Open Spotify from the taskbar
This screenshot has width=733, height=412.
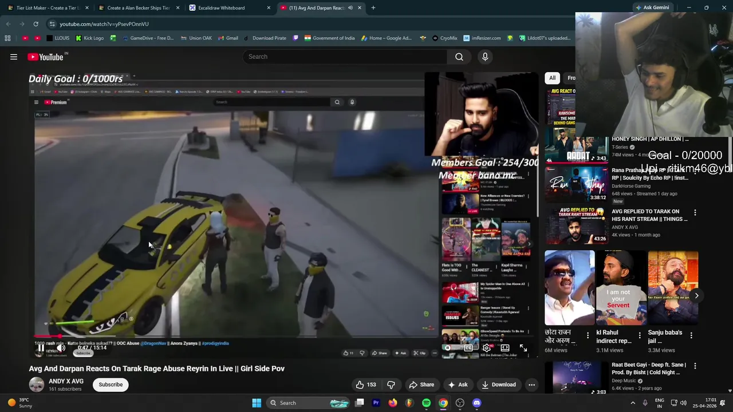(426, 403)
